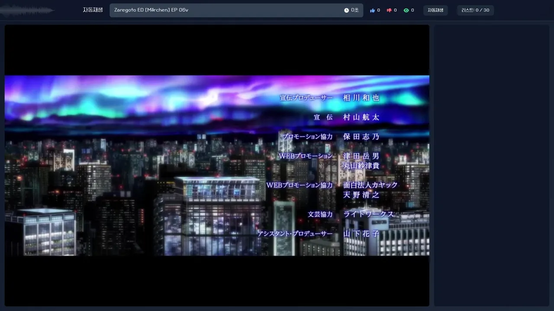Click the thumbs-down dislike icon
Screen dimensions: 554x311
pyautogui.click(x=389, y=10)
